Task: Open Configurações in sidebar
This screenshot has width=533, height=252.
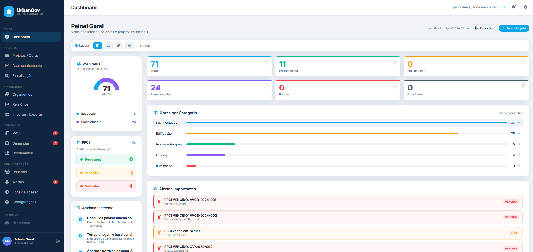Action: tap(31, 202)
